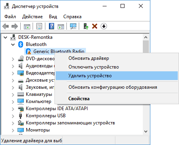Scan for hardware changes toolbar icon
Viewport: 179px width, 145px height.
73,26
